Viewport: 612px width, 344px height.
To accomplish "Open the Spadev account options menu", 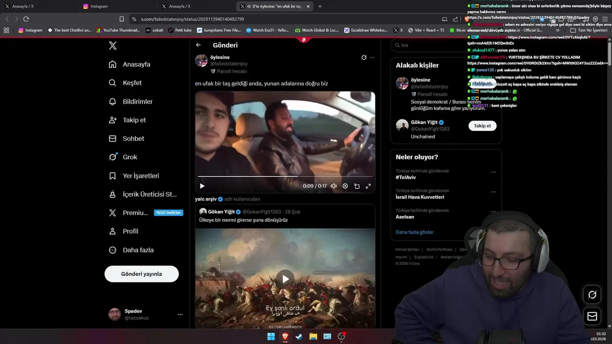I will click(180, 314).
